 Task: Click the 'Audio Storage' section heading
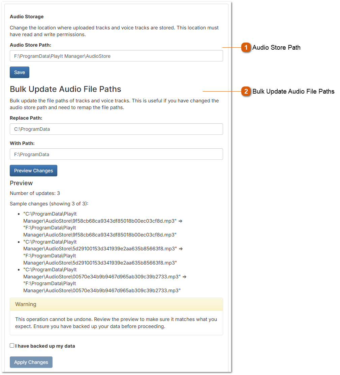pyautogui.click(x=27, y=16)
